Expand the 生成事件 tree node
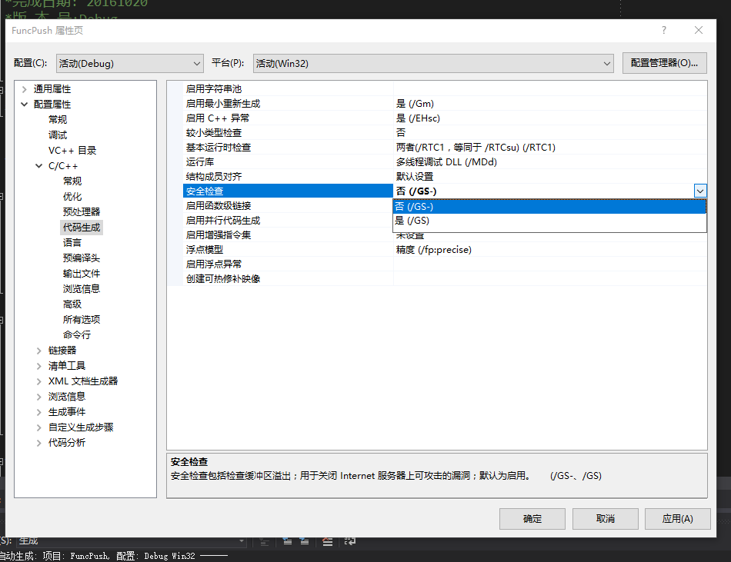This screenshot has height=562, width=731. pyautogui.click(x=39, y=411)
